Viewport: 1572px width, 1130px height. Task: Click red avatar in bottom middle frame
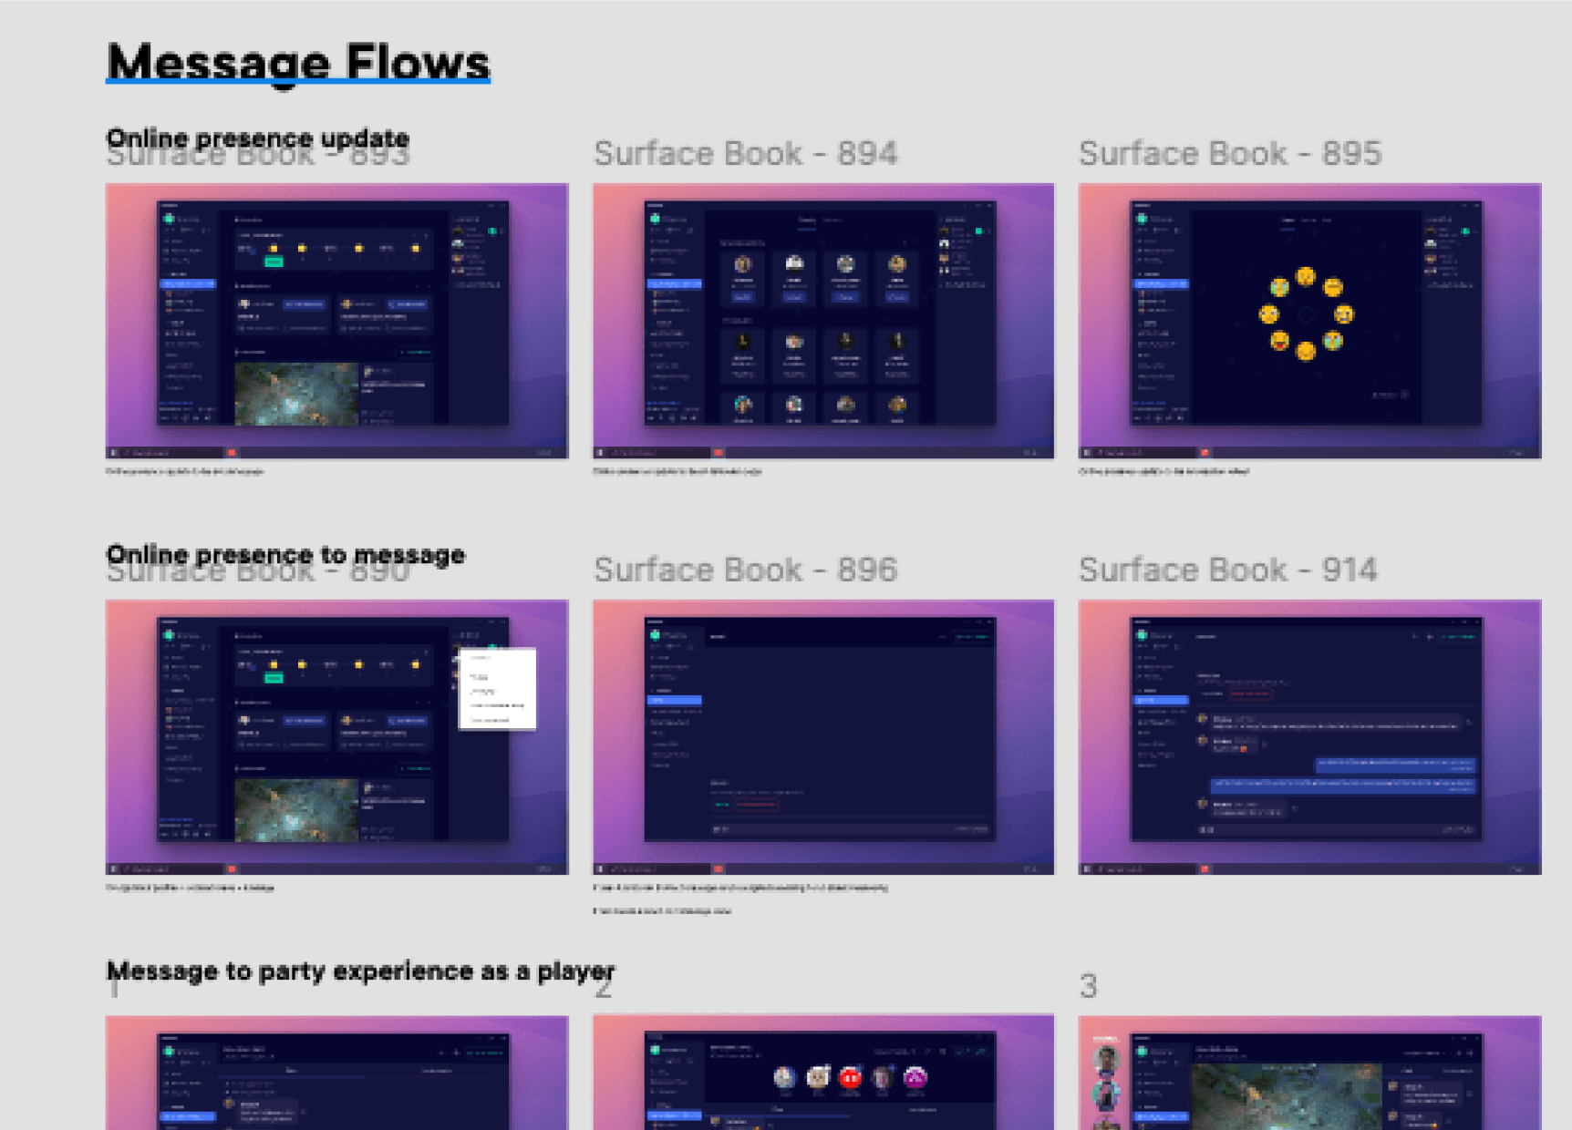tap(850, 1078)
